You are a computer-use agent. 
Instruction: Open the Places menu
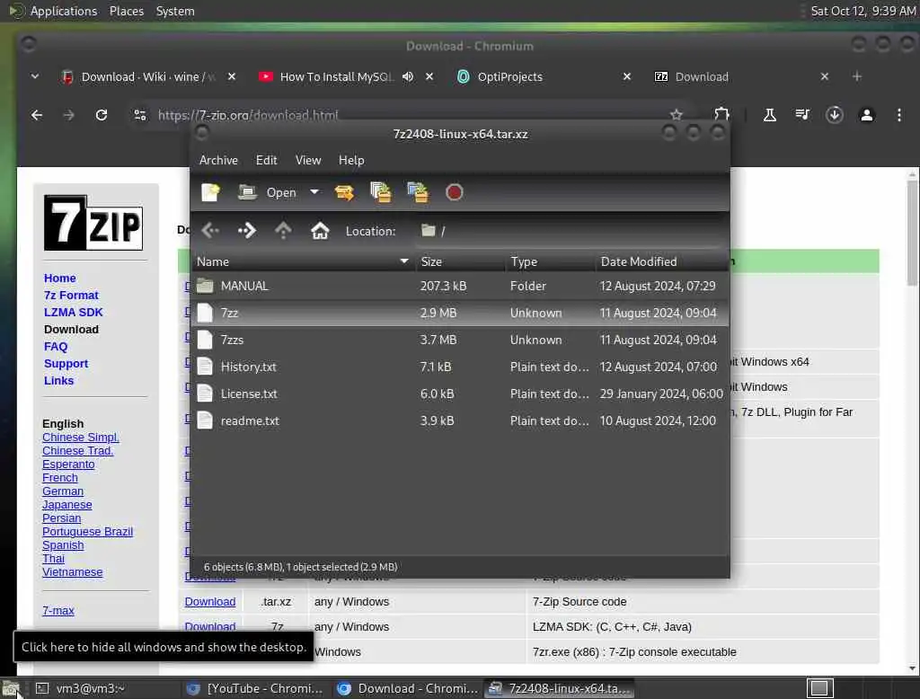[x=127, y=11]
